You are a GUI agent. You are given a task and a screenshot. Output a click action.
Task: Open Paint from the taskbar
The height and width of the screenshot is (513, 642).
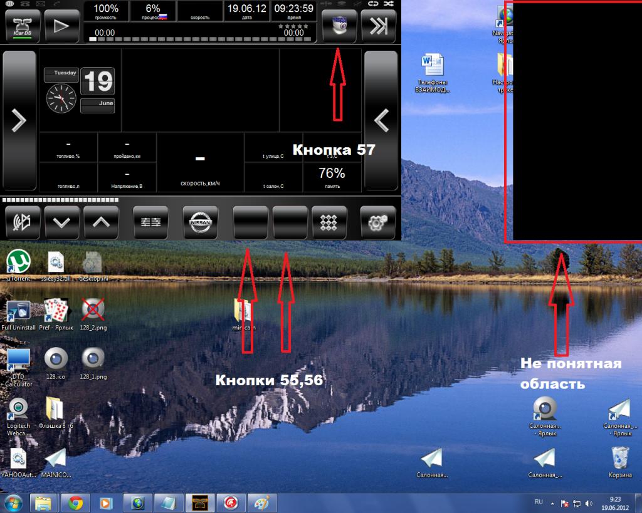pos(263,503)
